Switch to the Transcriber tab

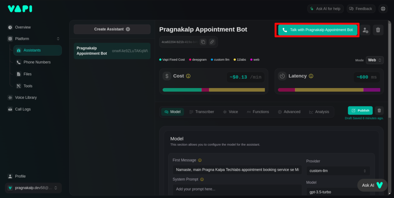(202, 112)
